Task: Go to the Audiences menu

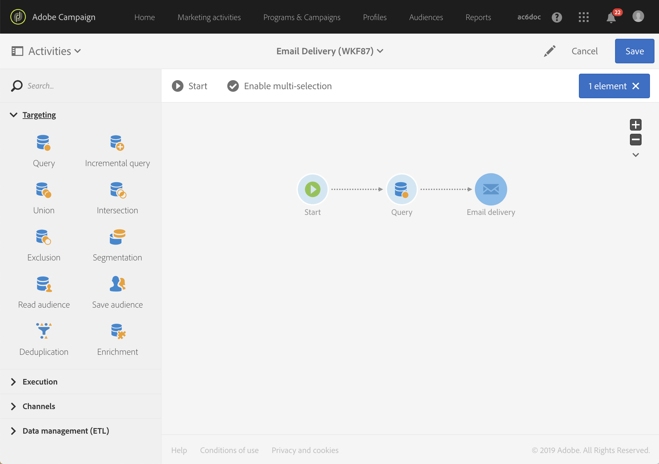Action: [x=426, y=17]
